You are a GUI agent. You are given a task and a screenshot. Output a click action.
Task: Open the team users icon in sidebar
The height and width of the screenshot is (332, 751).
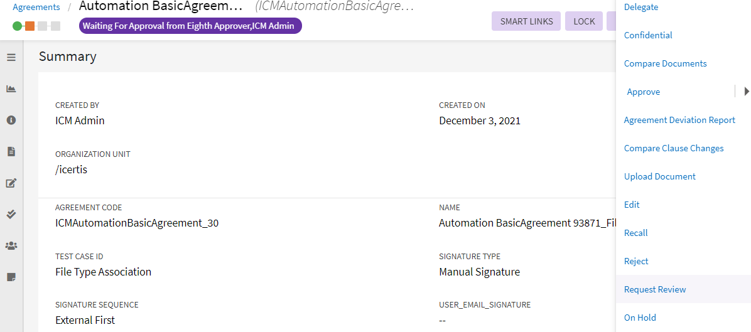click(11, 245)
